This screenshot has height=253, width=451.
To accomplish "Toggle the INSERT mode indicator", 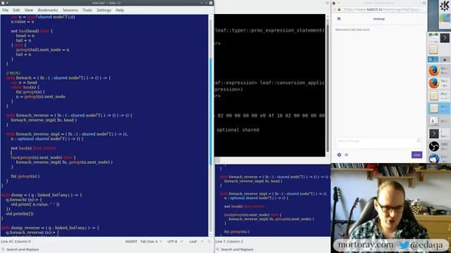I will (131, 242).
